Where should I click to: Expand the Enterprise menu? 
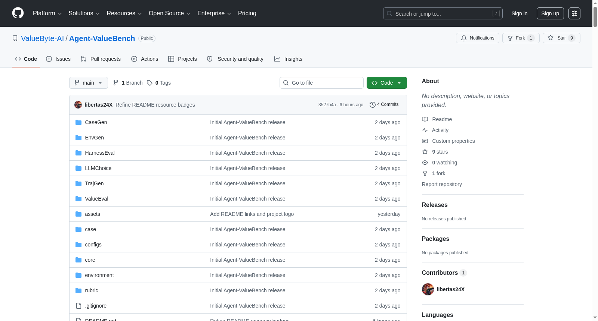click(x=214, y=13)
